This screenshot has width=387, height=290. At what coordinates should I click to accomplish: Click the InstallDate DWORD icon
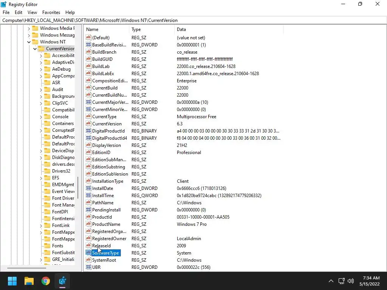tap(88, 188)
